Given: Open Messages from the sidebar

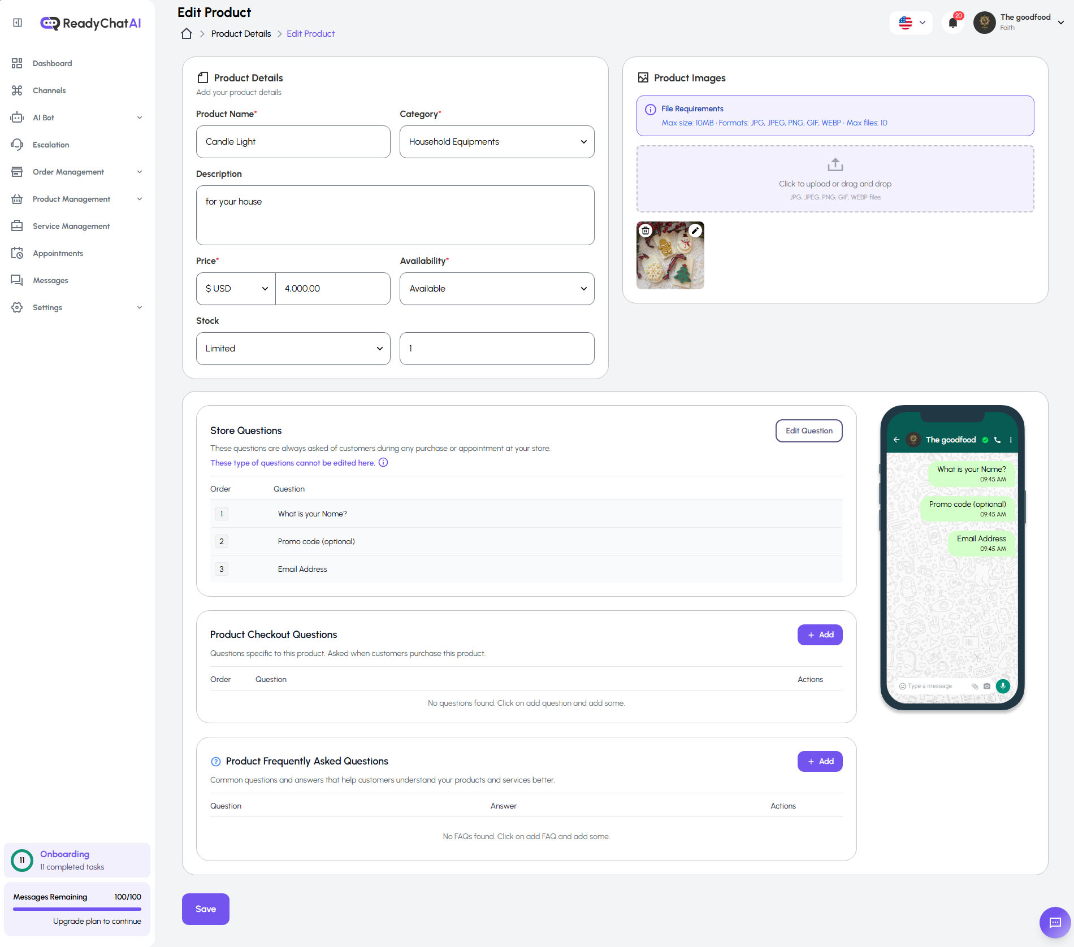Looking at the screenshot, I should point(51,280).
